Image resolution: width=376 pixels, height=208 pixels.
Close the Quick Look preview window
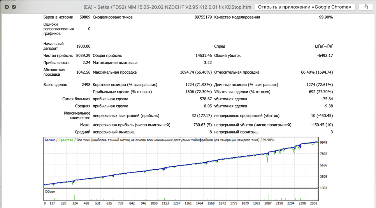click(7, 7)
